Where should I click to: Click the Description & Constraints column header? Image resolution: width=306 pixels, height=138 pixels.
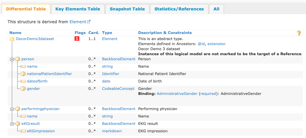click(165, 33)
